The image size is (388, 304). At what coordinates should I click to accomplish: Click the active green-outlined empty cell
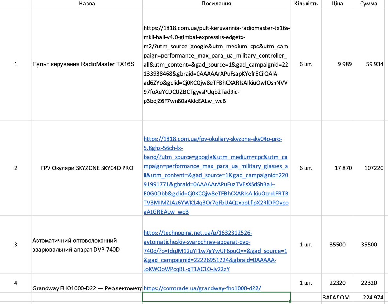click(x=216, y=297)
